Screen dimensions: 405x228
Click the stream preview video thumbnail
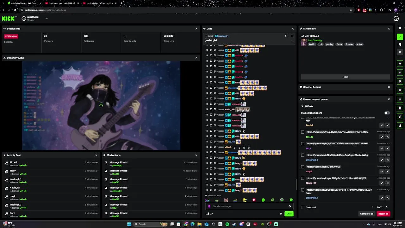tap(101, 105)
